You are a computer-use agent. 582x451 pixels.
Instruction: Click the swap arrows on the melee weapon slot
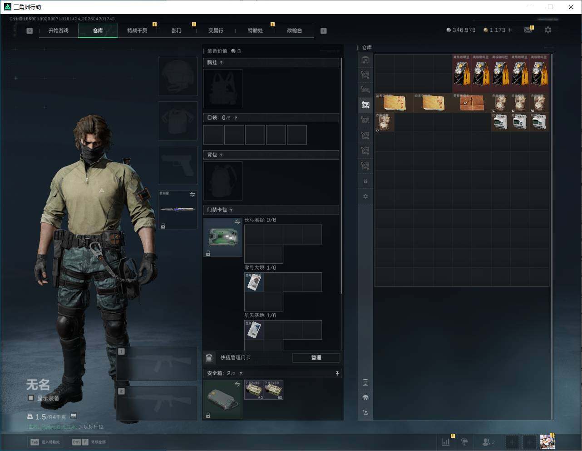pos(192,195)
